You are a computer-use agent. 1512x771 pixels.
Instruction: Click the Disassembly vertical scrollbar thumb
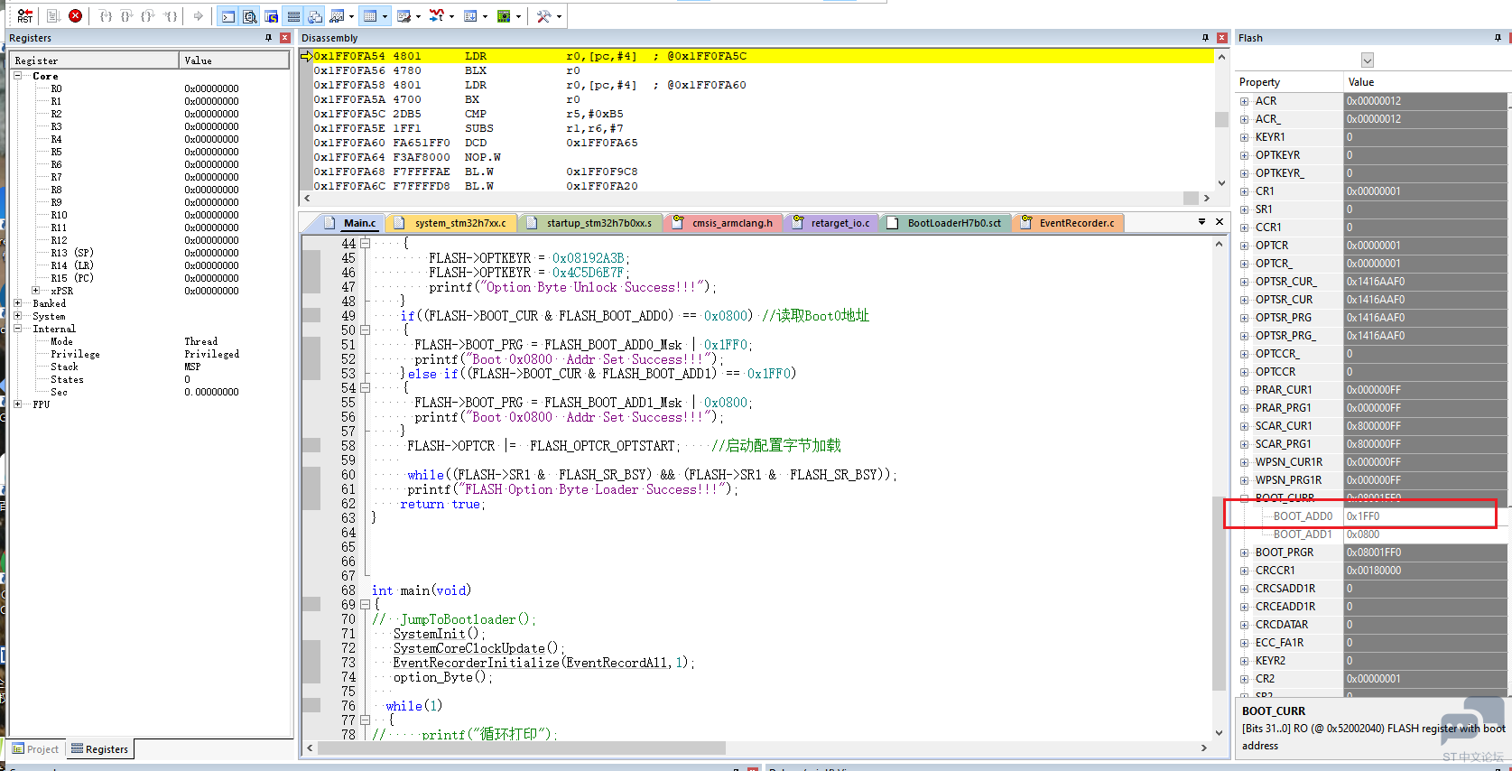(1221, 119)
